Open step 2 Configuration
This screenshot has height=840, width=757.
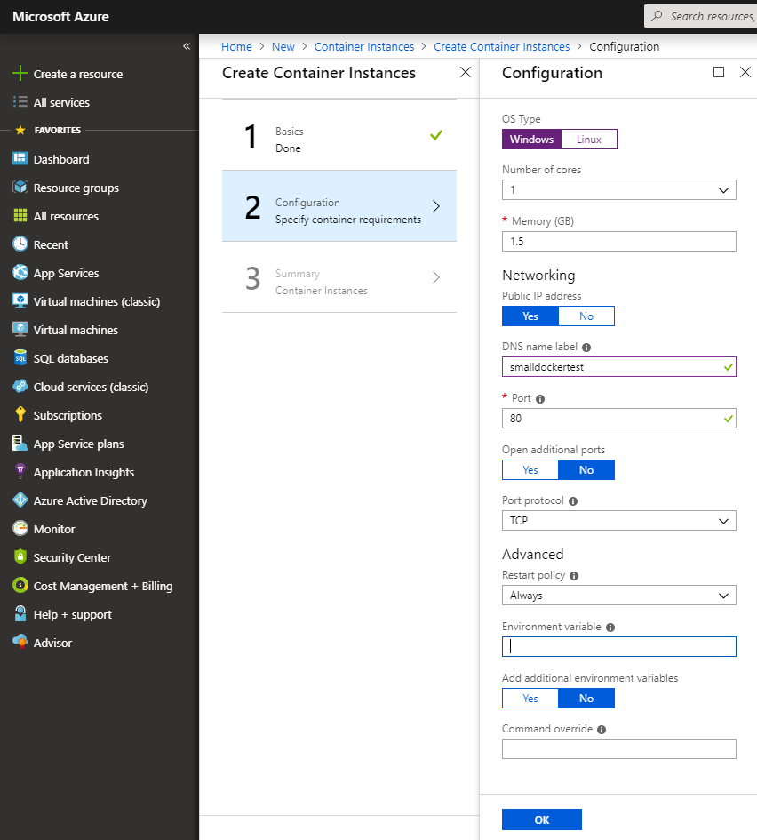339,206
